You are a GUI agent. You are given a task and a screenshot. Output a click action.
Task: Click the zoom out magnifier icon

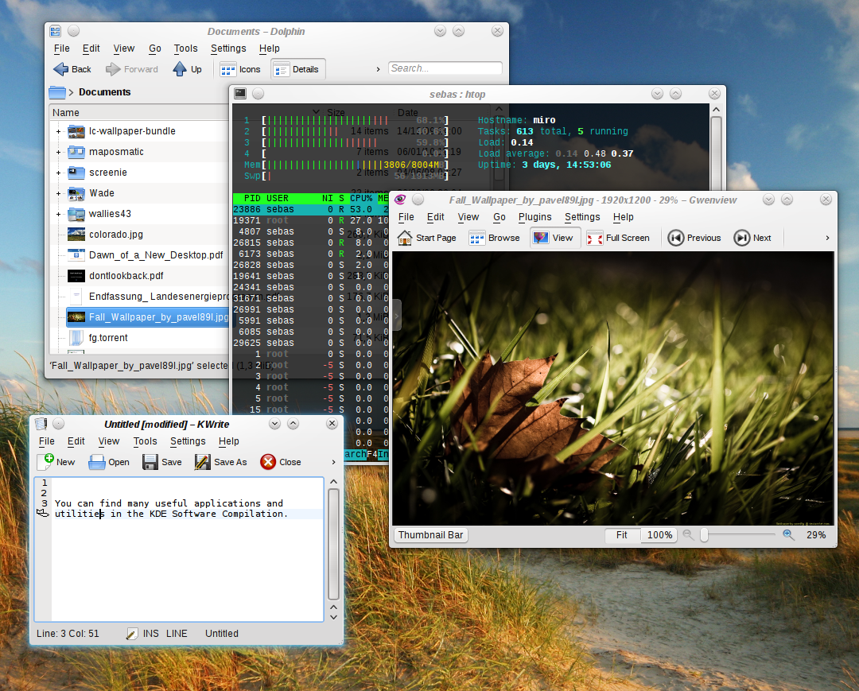688,535
